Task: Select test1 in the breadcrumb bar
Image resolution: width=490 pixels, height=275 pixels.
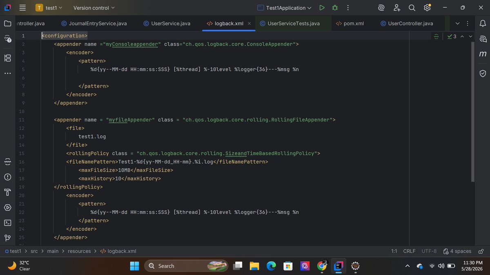Action: click(13, 251)
